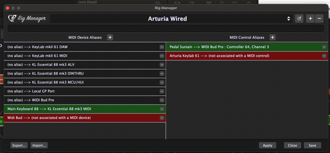Image resolution: width=330 pixels, height=153 pixels.
Task: Click the GP Rig Manager logo
Action: coord(27,19)
